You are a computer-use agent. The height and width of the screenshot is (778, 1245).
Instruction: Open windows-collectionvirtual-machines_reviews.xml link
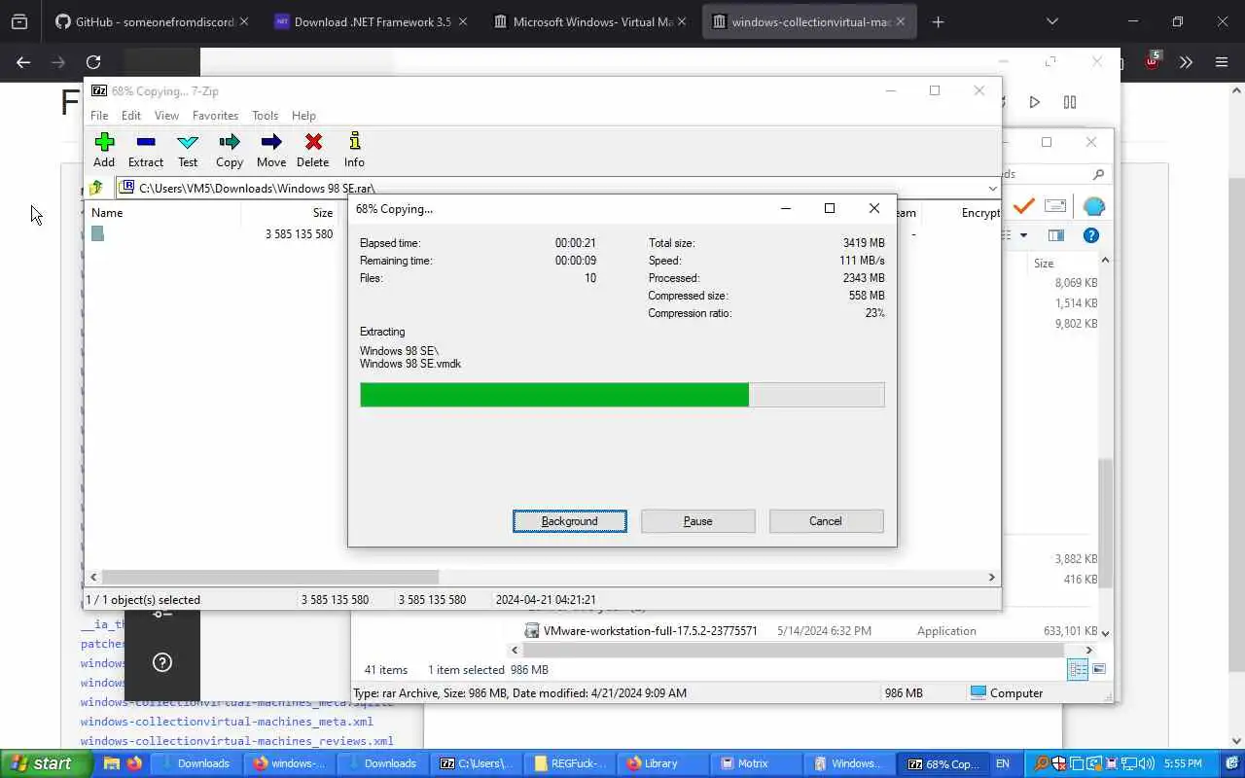[x=237, y=741]
